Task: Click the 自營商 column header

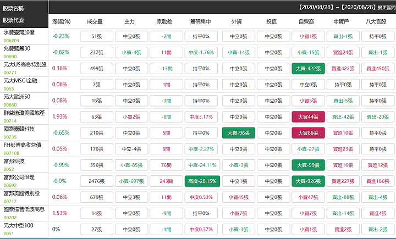Action: tap(306, 22)
